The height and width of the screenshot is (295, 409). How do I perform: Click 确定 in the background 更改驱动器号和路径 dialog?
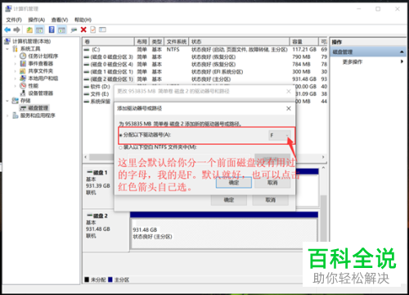tap(229, 200)
